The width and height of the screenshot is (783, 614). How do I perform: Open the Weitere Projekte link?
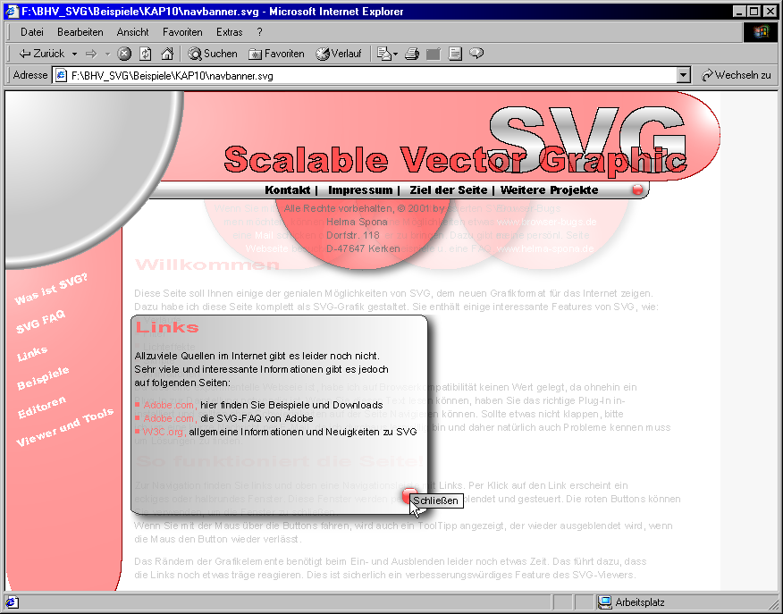[x=550, y=190]
